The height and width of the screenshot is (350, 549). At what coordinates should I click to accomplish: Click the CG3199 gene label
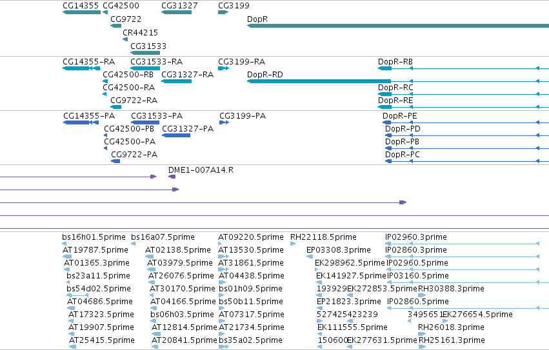click(234, 6)
